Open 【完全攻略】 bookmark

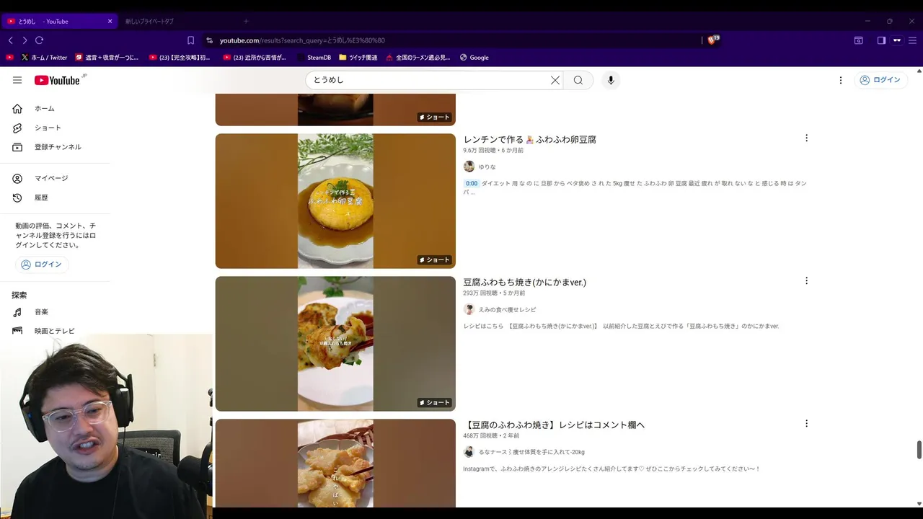point(180,58)
